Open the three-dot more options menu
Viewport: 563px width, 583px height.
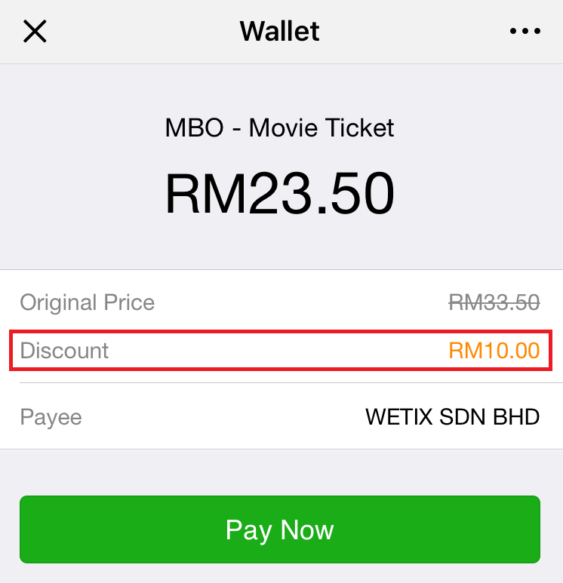tap(525, 31)
